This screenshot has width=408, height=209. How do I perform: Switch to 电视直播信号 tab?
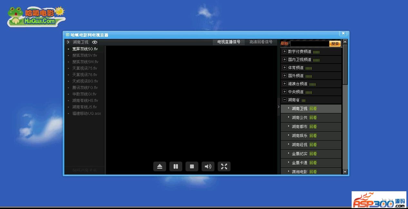pyautogui.click(x=229, y=42)
